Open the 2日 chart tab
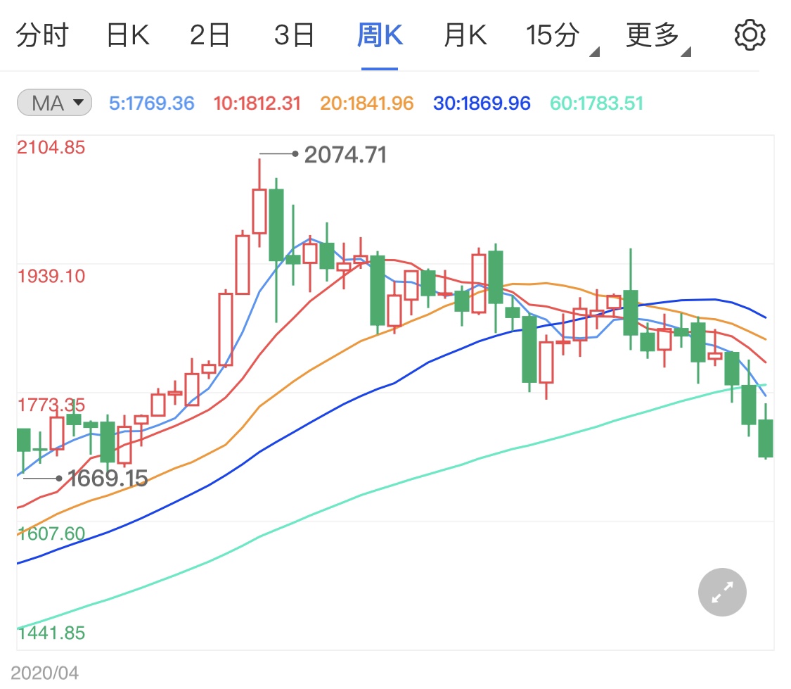The height and width of the screenshot is (689, 791). coord(210,35)
